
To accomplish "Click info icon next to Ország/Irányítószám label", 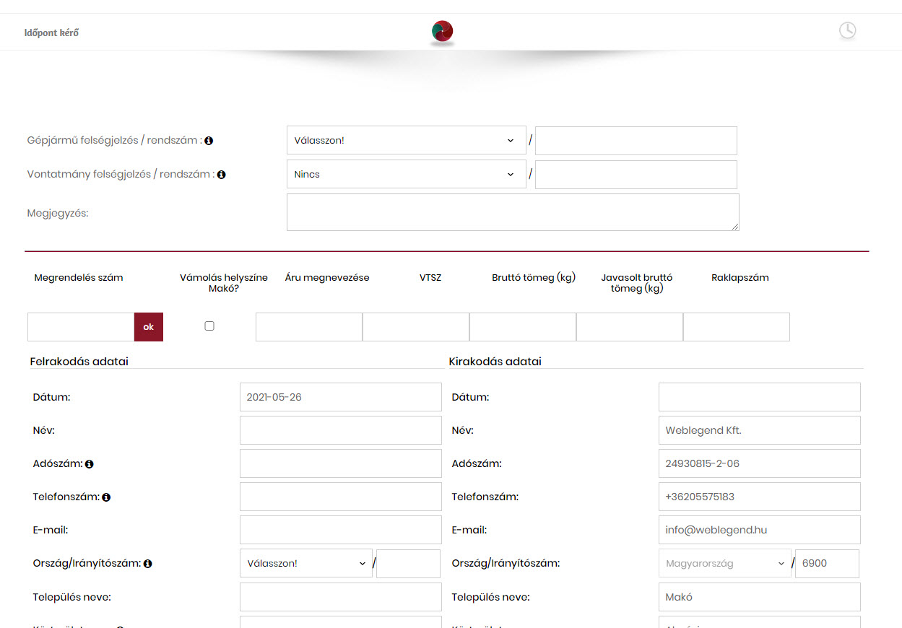I will 147,564.
